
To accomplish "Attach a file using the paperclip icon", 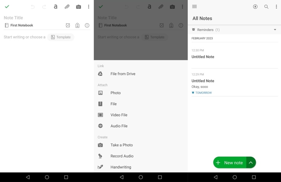I will coord(67,6).
